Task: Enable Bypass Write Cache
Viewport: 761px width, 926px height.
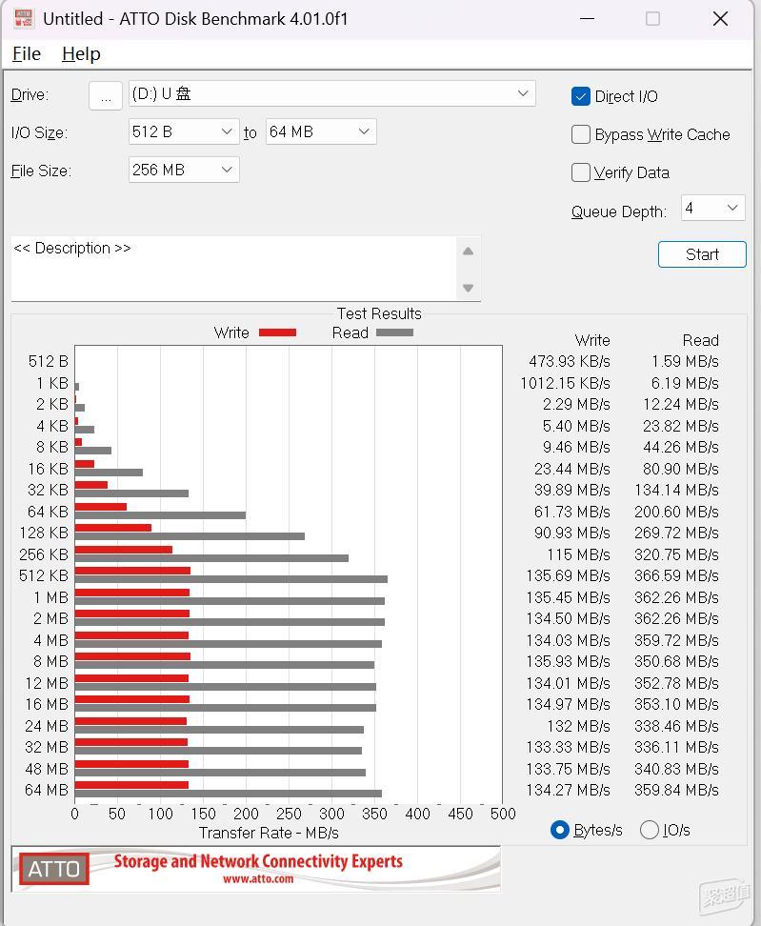Action: pos(581,134)
